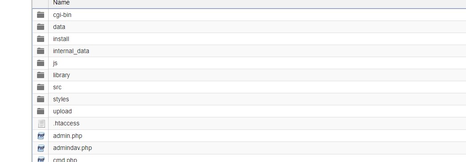Click the cgi-bin folder icon
The width and height of the screenshot is (466, 162).
[x=41, y=15]
